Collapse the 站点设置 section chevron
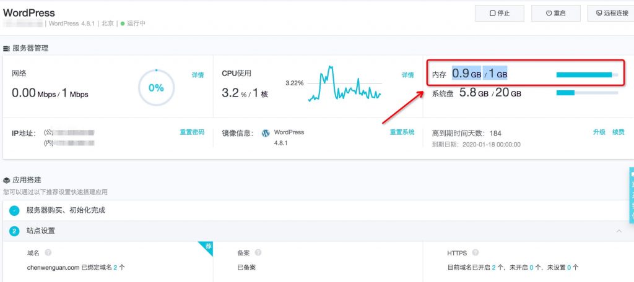The width and height of the screenshot is (634, 282). [x=619, y=231]
